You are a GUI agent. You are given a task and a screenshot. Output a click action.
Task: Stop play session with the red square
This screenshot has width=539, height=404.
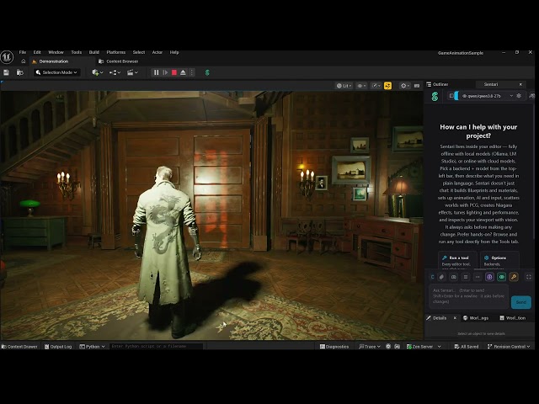coord(174,72)
